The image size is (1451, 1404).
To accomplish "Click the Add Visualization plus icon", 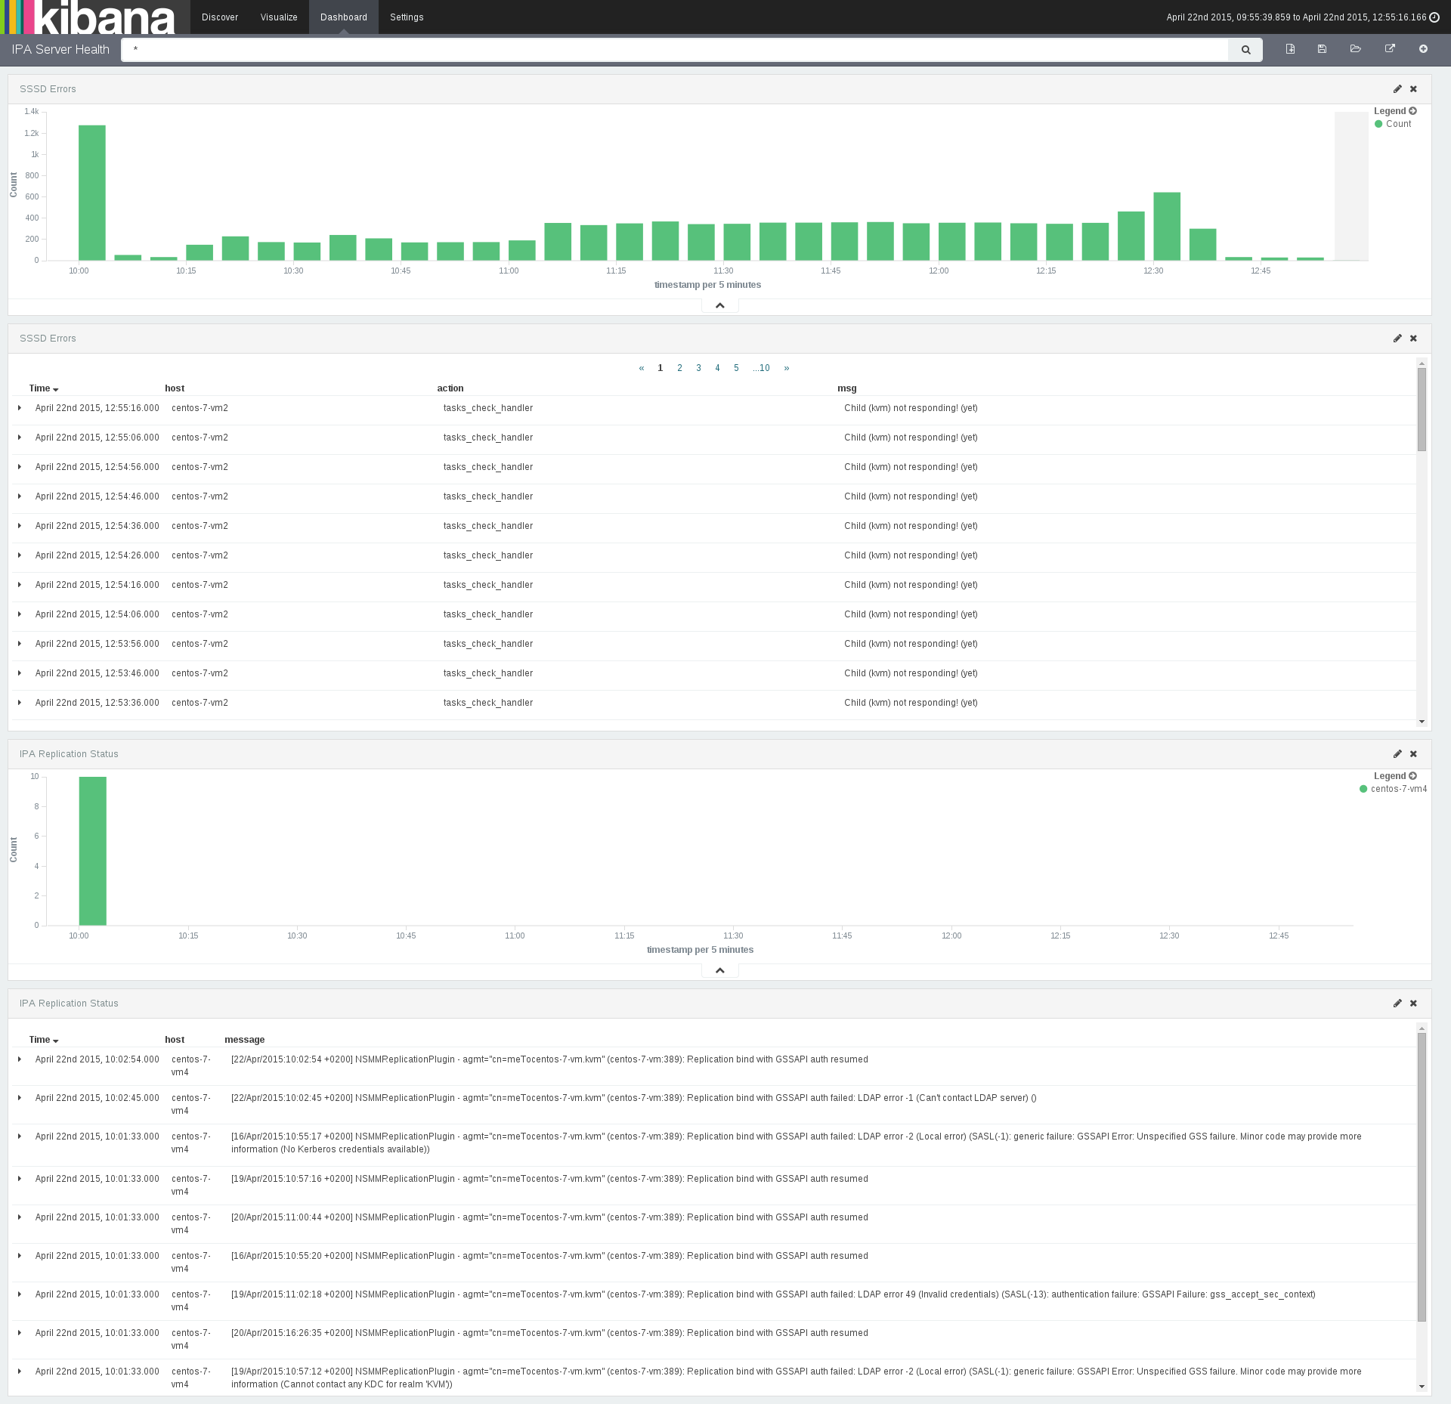I will click(x=1423, y=49).
